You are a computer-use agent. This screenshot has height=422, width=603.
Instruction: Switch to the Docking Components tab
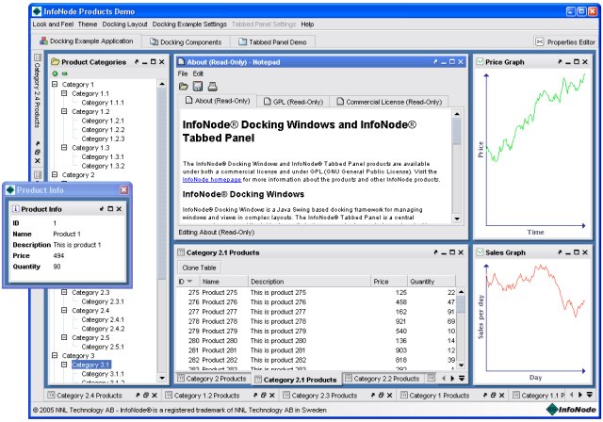186,41
